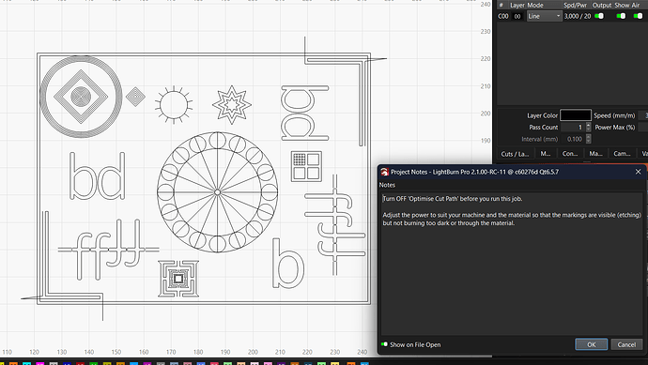Image resolution: width=648 pixels, height=365 pixels.
Task: Confirm the notes with OK
Action: coord(592,344)
